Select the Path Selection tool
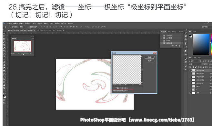Screen dimensions: 212x126 (4, 79)
